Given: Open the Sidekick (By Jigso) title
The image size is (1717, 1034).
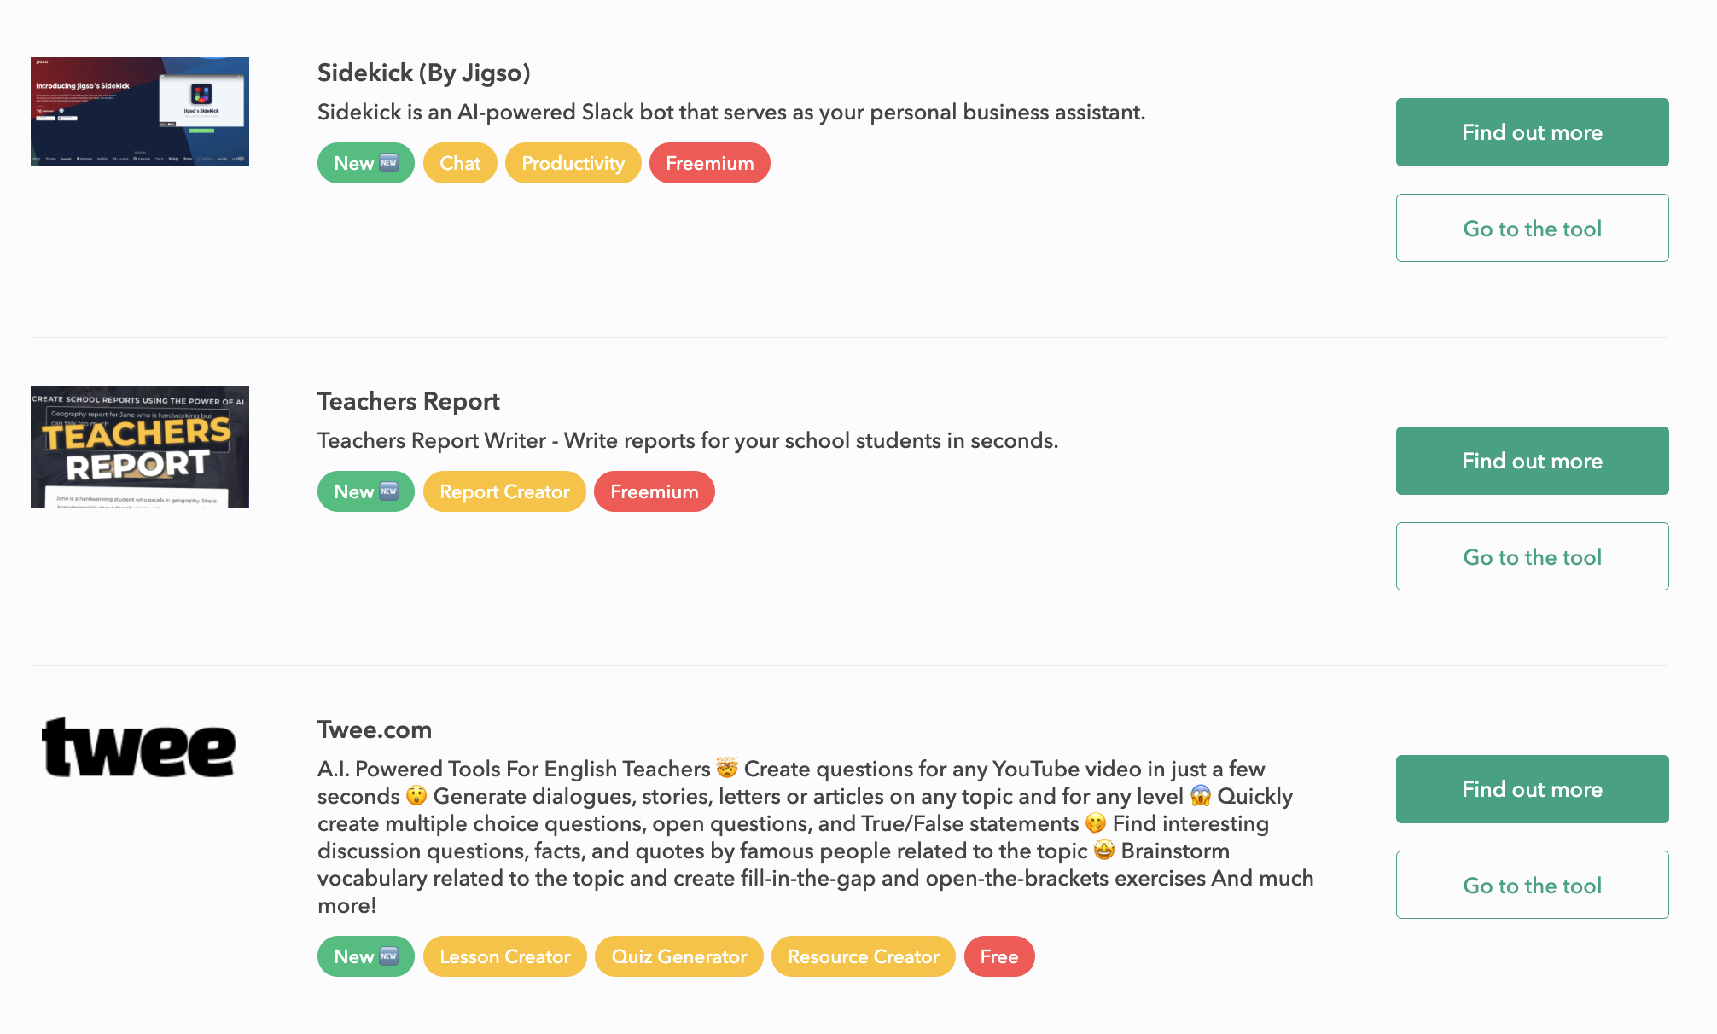Looking at the screenshot, I should pyautogui.click(x=424, y=73).
